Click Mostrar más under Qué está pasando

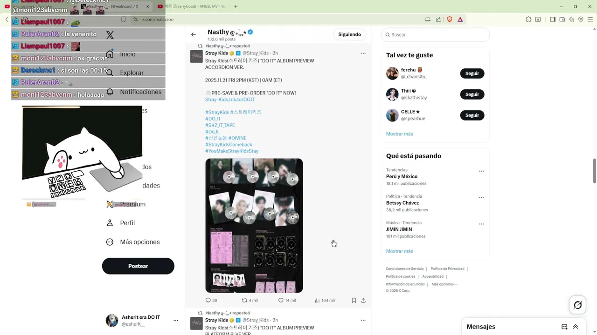399,251
